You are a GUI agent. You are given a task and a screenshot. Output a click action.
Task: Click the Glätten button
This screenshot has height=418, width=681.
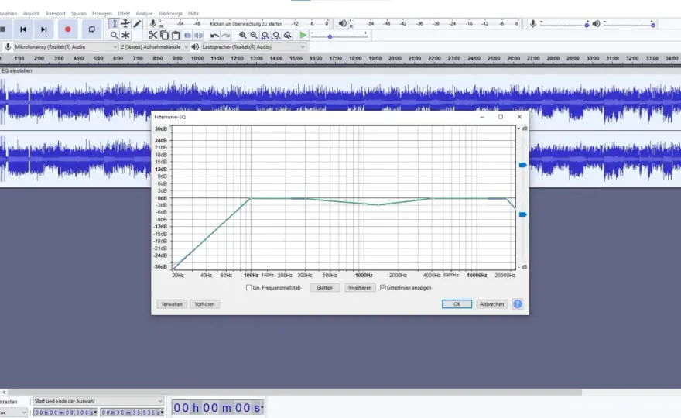click(x=324, y=288)
